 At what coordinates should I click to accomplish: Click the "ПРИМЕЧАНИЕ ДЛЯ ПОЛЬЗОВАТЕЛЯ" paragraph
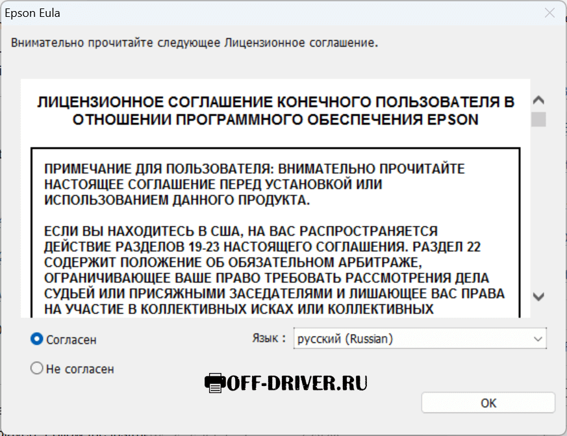[254, 184]
